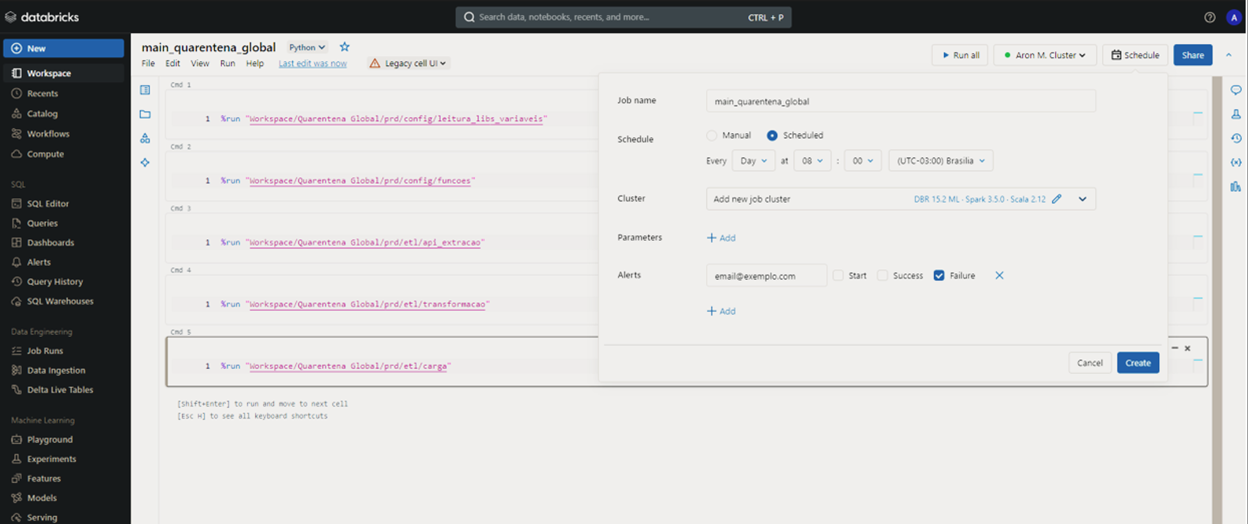Open the help question mark icon
1248x524 pixels.
coord(1209,17)
